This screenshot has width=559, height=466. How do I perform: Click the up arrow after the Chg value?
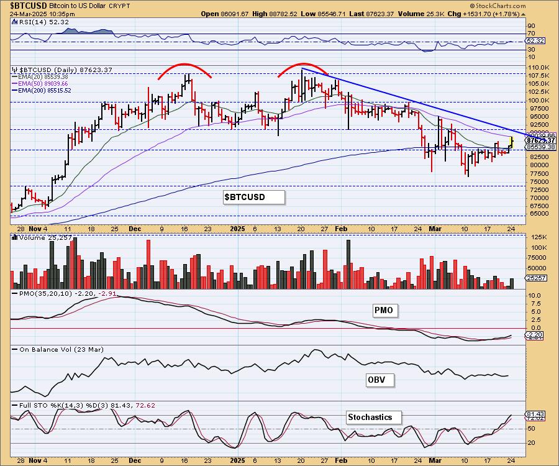tap(523, 14)
